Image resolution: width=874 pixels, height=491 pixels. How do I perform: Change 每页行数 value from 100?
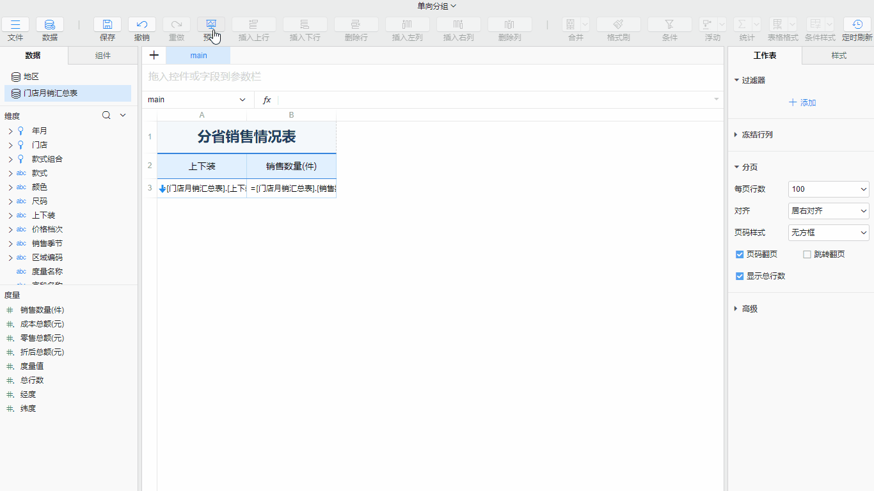tap(829, 189)
